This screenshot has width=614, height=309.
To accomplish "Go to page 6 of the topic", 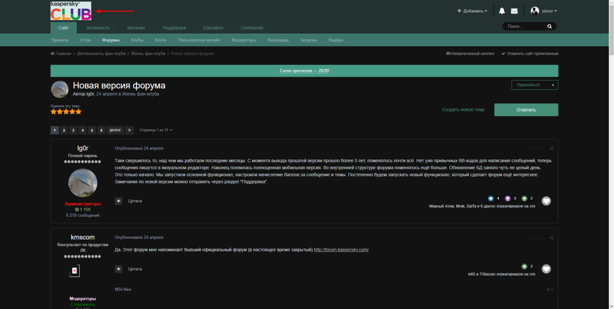I will [101, 130].
